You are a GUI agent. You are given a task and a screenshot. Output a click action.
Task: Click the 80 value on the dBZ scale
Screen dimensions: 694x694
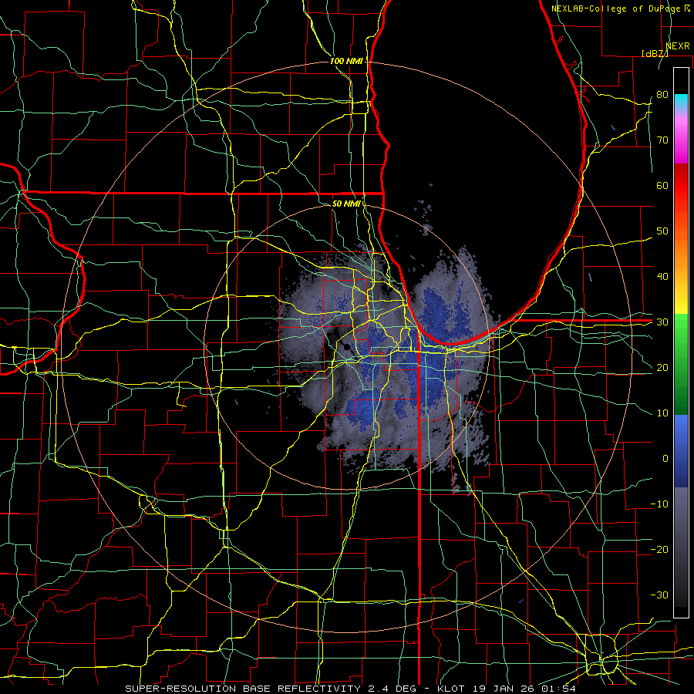pyautogui.click(x=662, y=95)
